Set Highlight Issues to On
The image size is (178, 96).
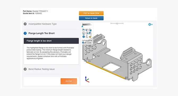pyautogui.click(x=88, y=42)
